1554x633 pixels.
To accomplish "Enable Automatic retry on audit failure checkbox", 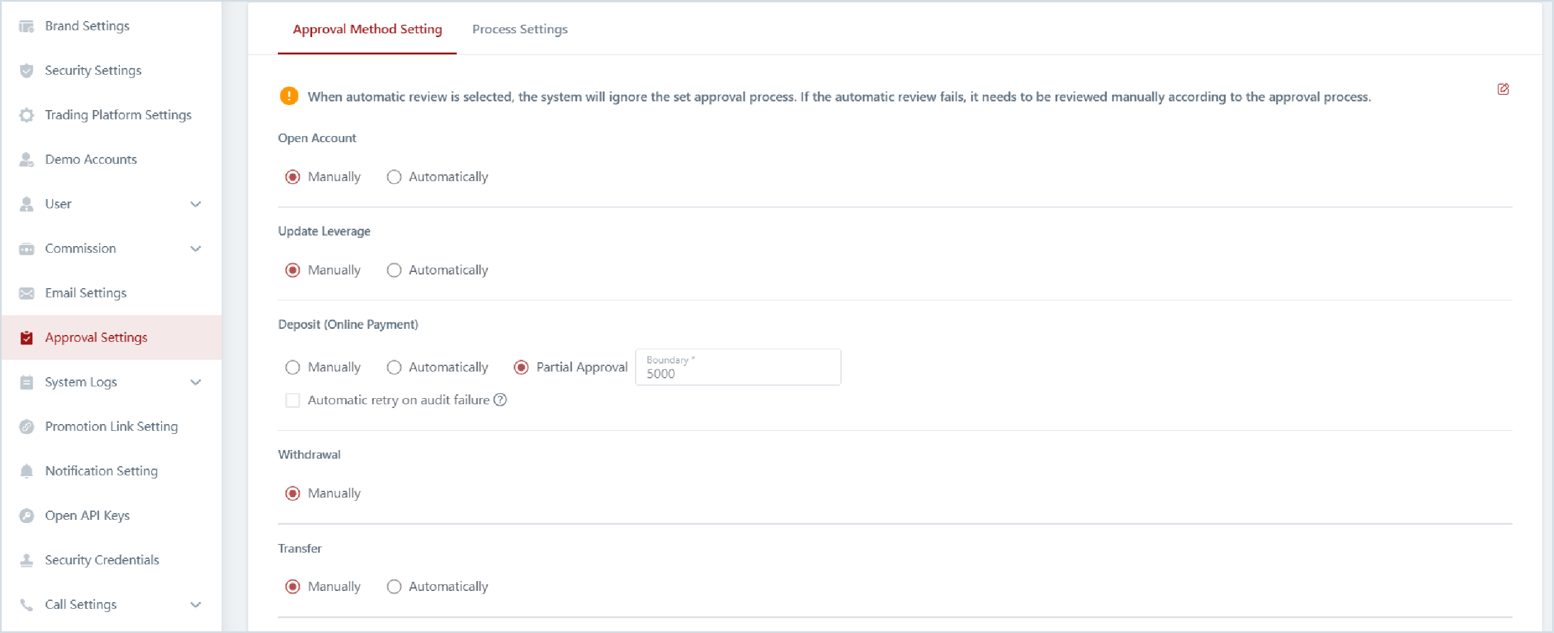I will coord(293,401).
